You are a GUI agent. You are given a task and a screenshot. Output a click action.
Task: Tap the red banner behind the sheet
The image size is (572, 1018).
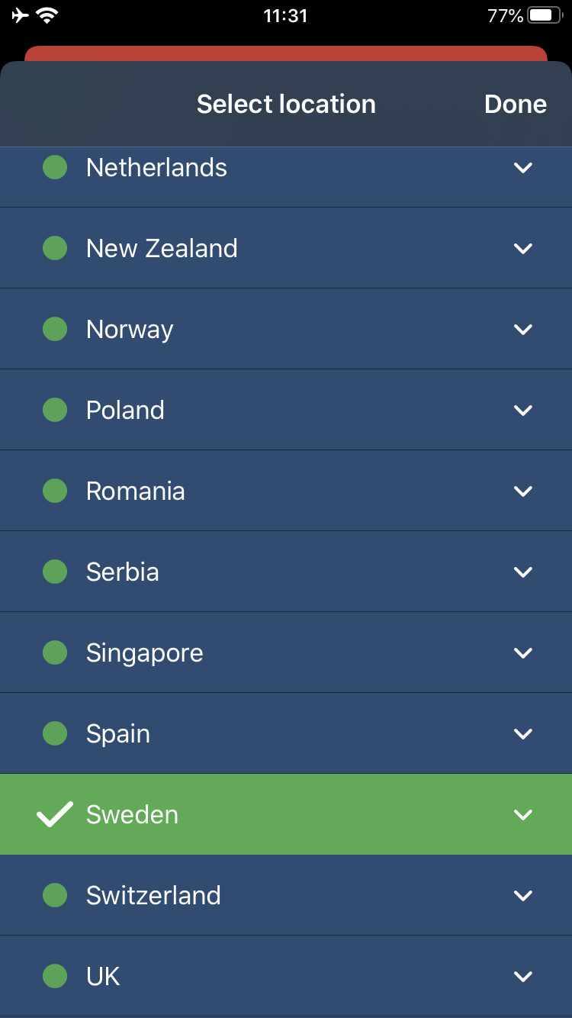pos(286,53)
